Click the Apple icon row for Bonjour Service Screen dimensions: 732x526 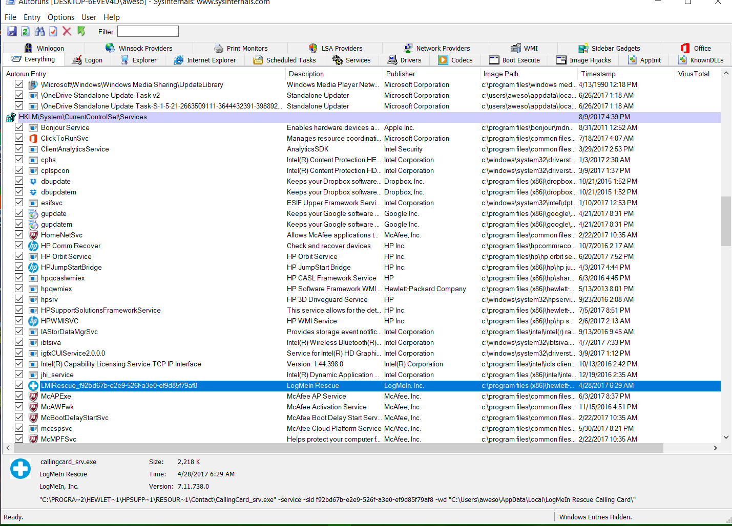click(x=33, y=127)
